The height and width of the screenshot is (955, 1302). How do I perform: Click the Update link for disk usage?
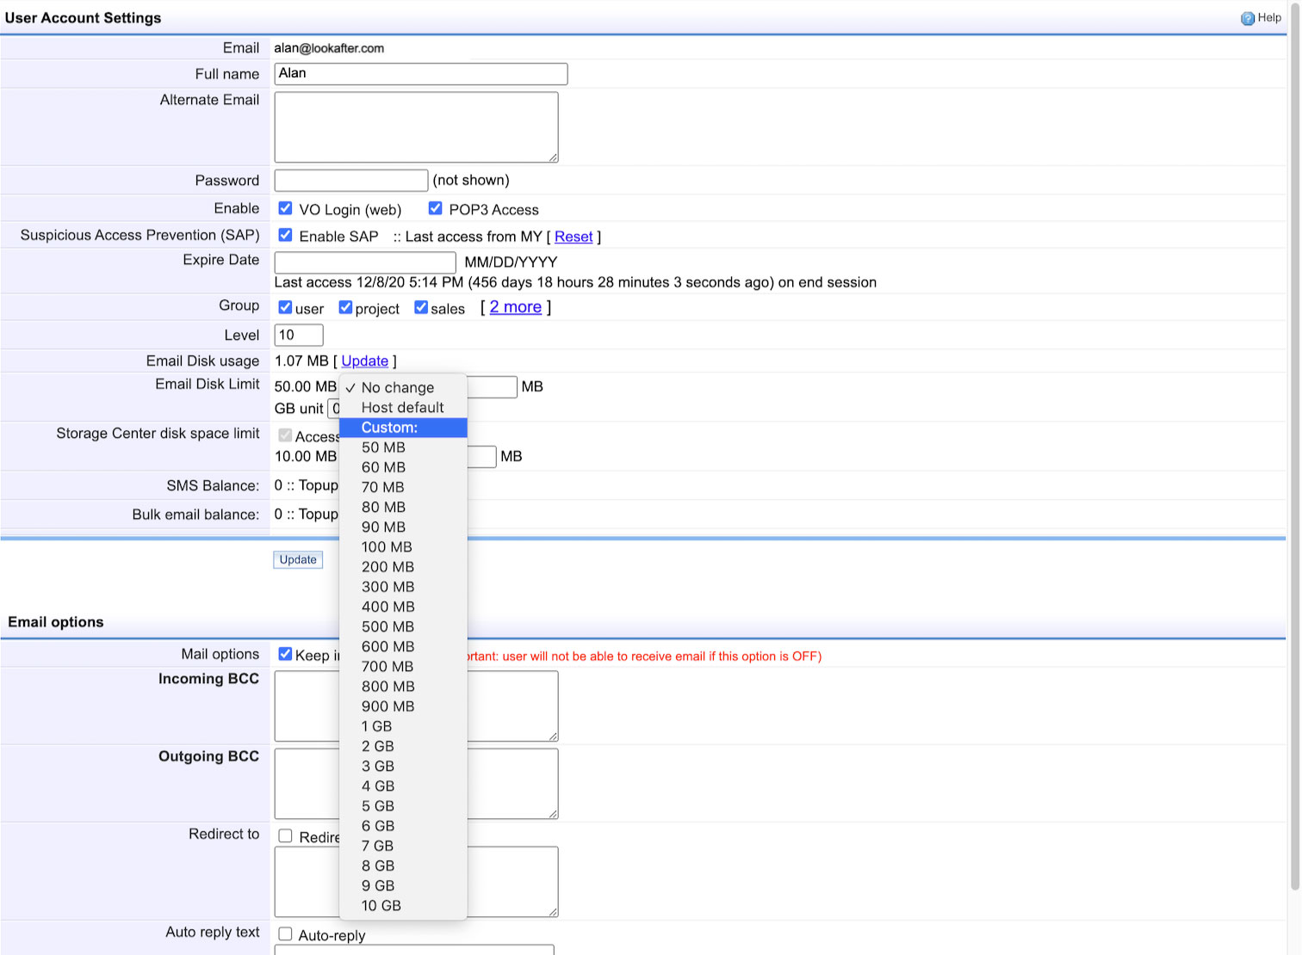pos(364,361)
